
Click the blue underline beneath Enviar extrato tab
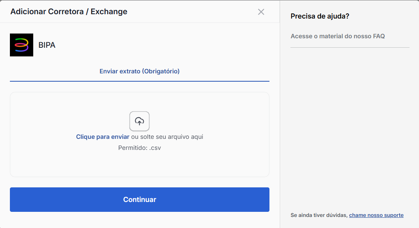[139, 81]
